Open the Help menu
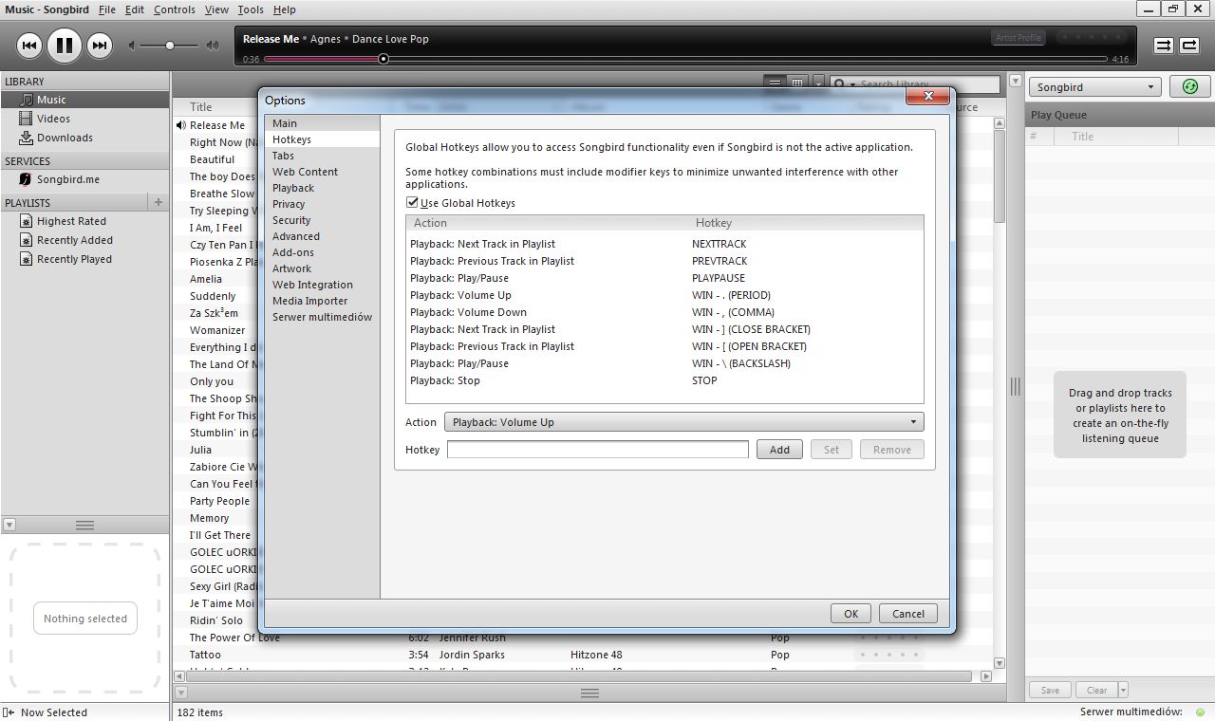1215x721 pixels. pyautogui.click(x=284, y=9)
